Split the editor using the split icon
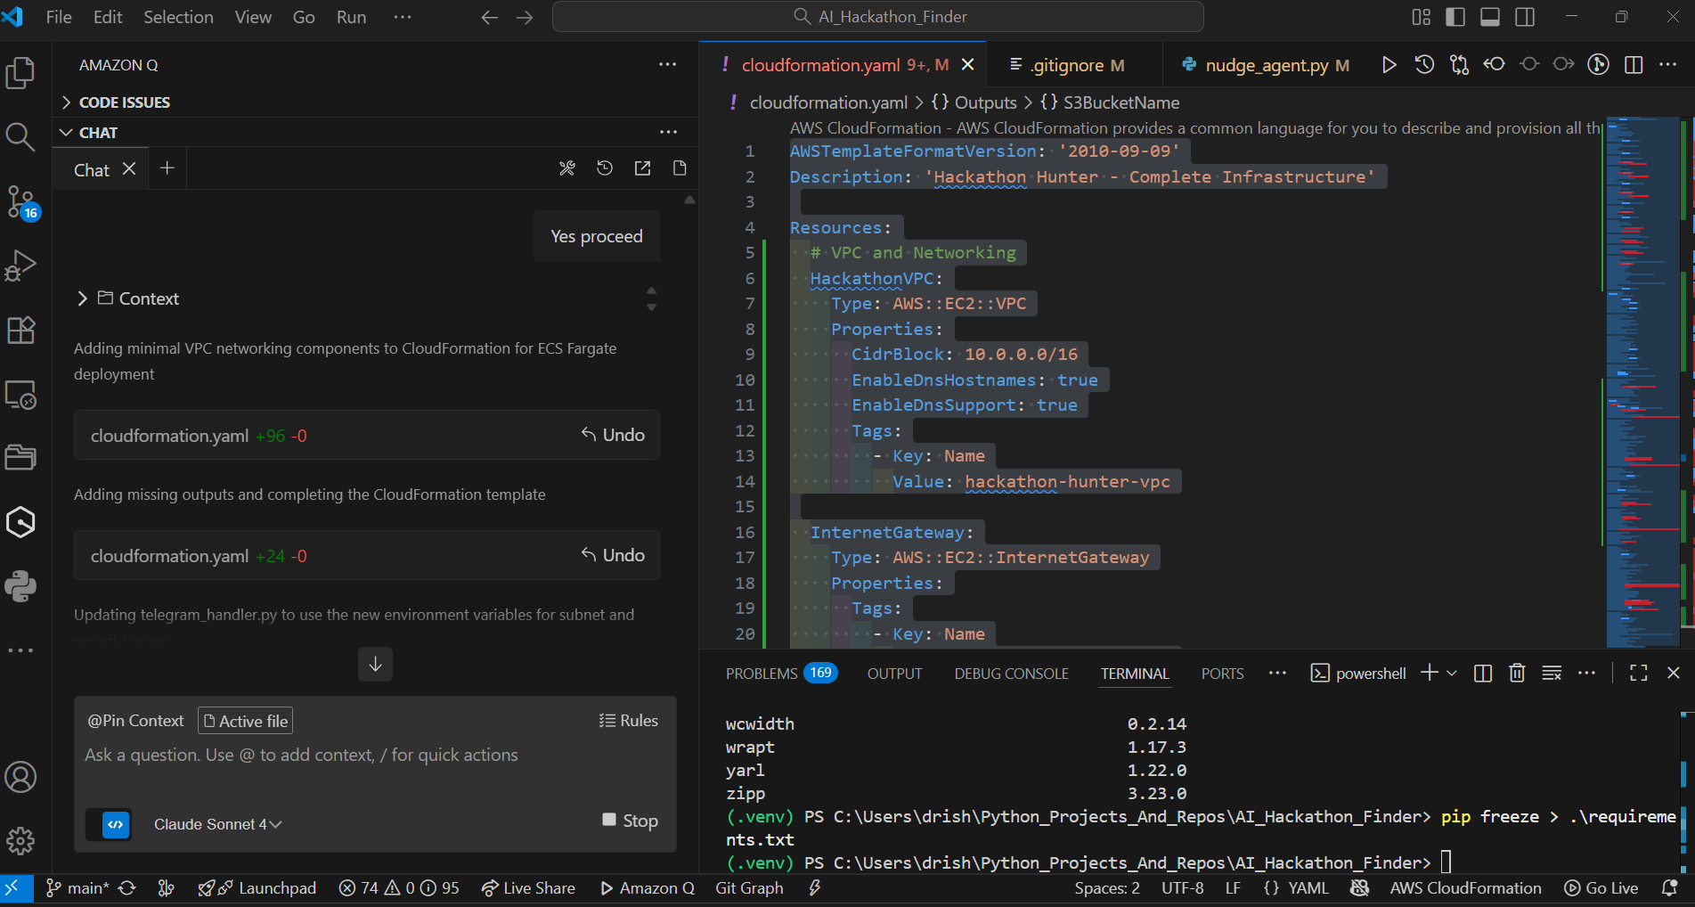1695x907 pixels. pos(1634,64)
